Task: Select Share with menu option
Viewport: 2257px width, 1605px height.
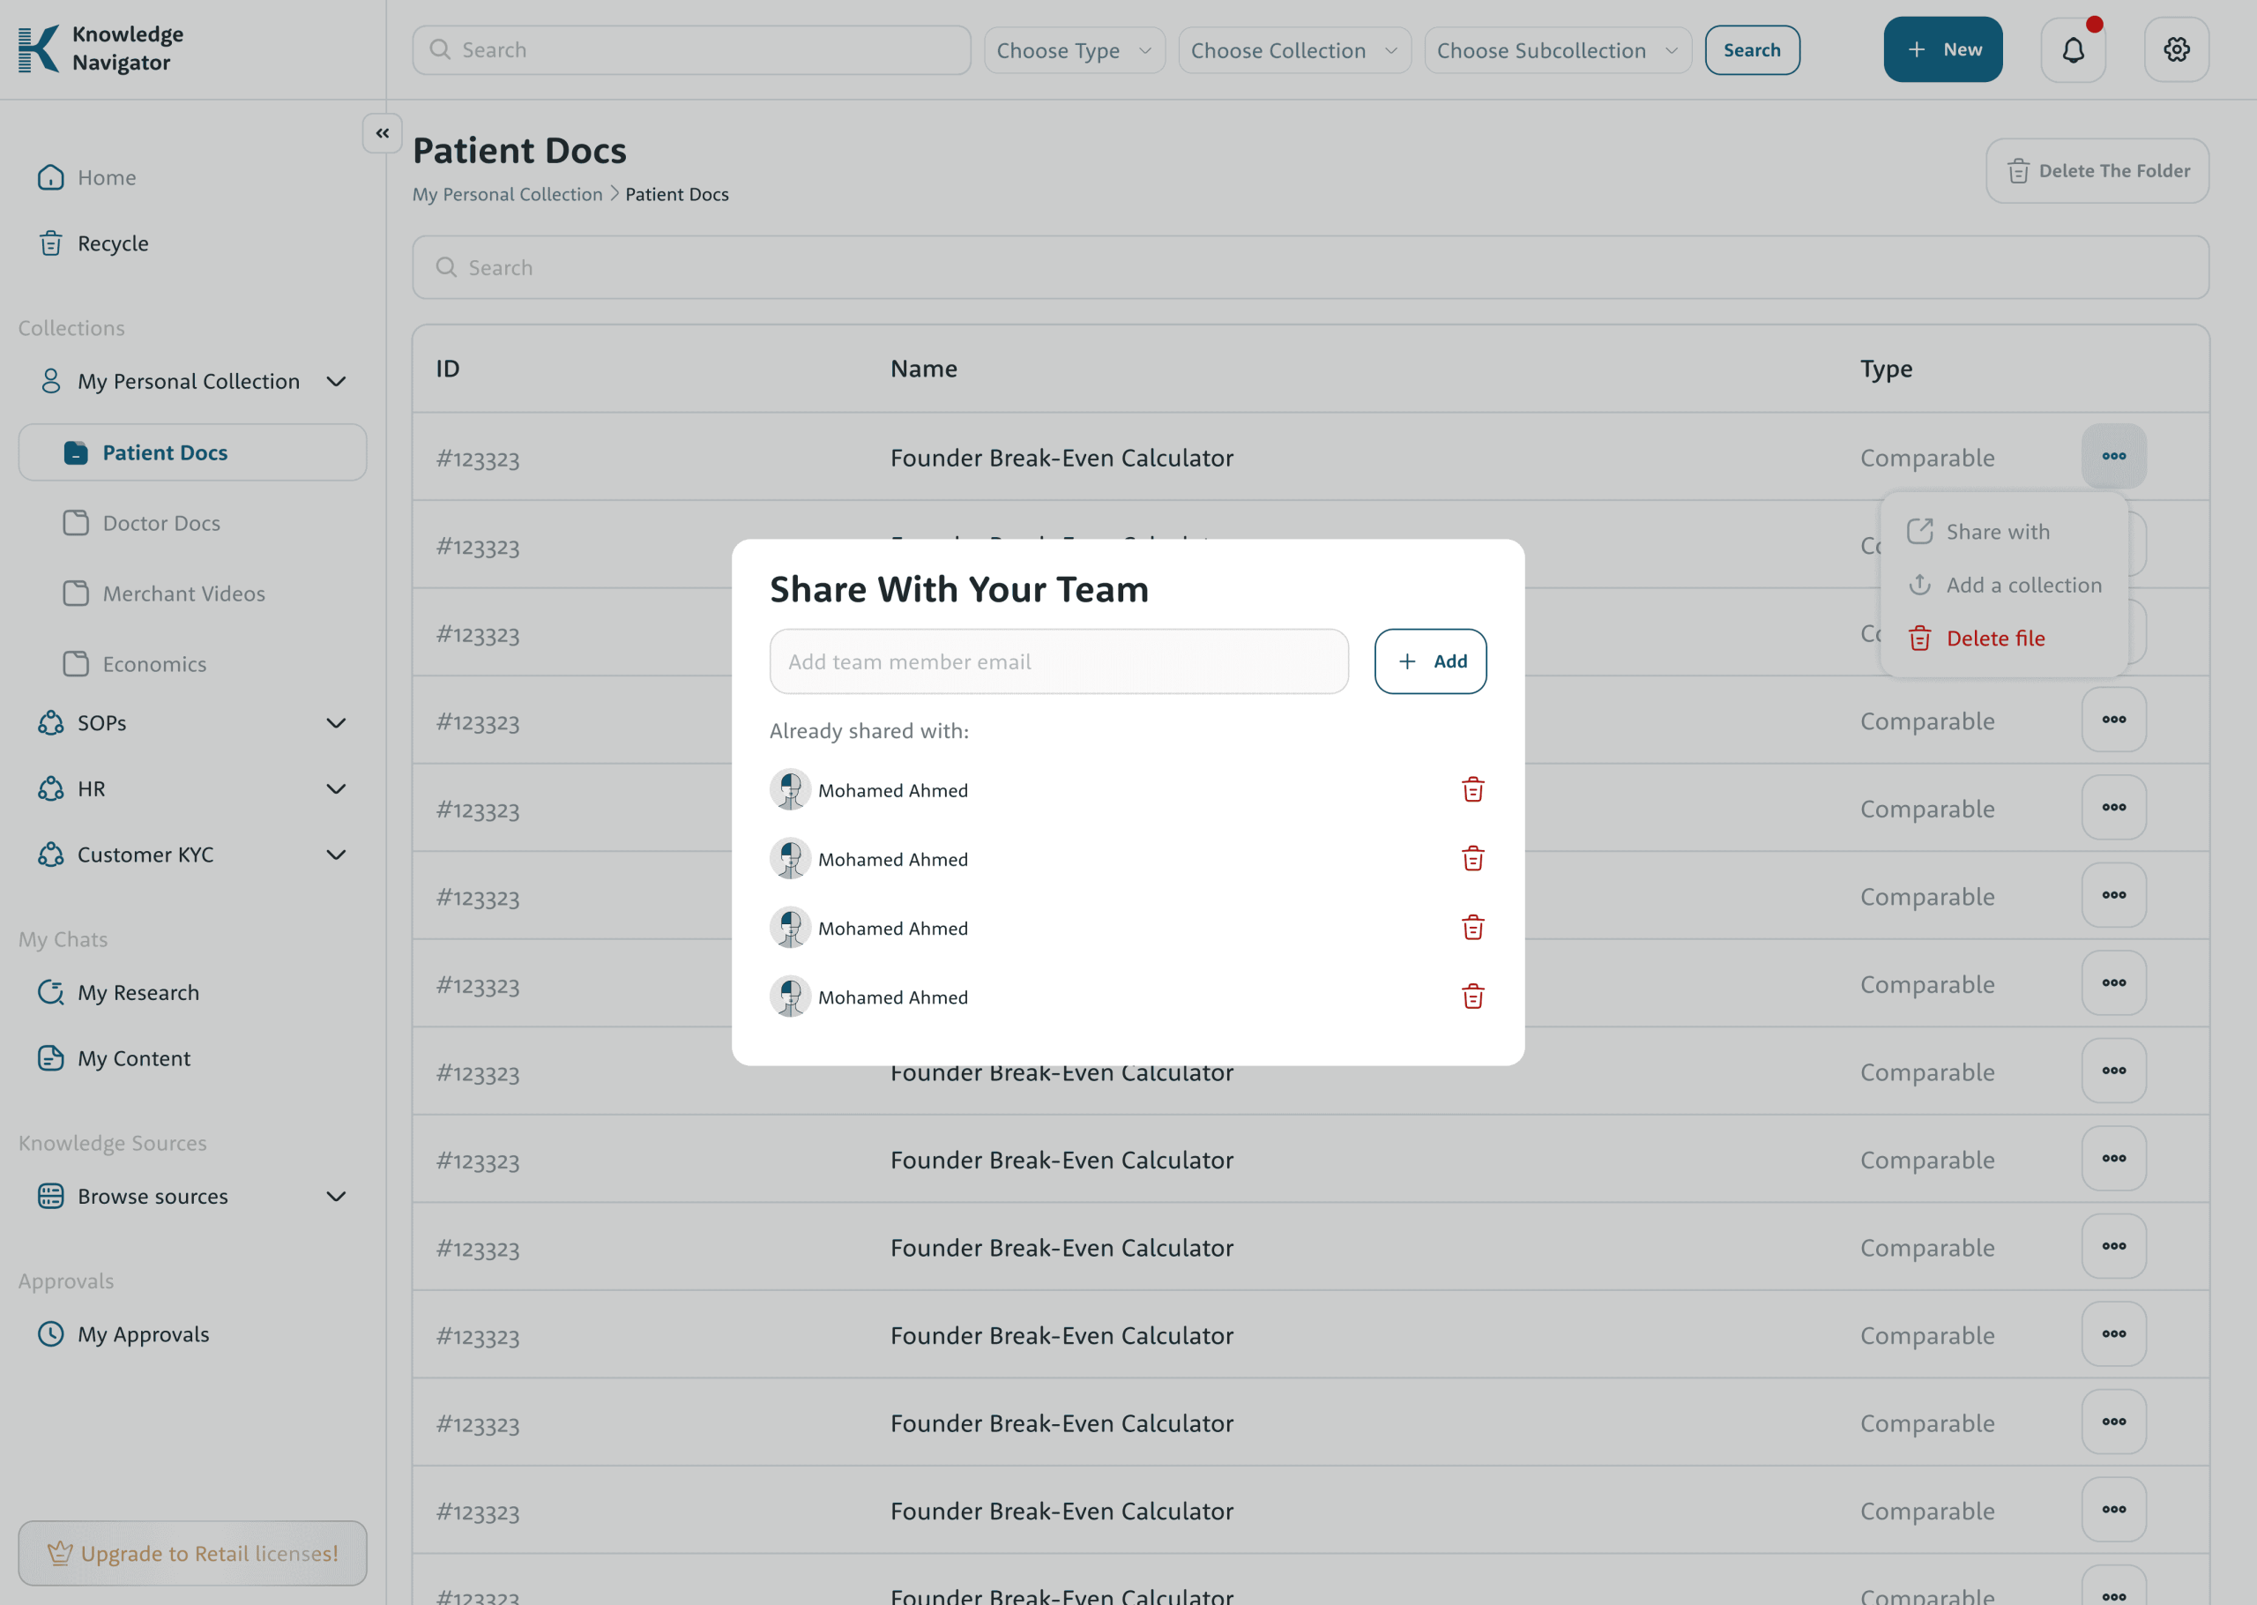Action: pyautogui.click(x=1996, y=532)
